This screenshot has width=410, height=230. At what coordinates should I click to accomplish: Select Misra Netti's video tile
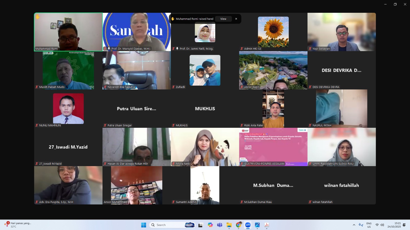tap(205, 147)
